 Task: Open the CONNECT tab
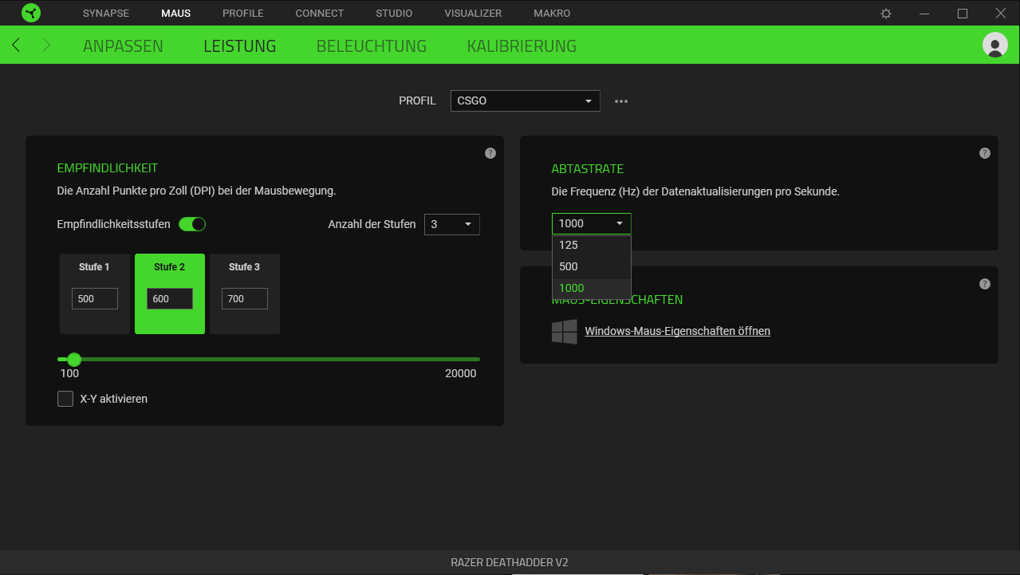tap(320, 14)
